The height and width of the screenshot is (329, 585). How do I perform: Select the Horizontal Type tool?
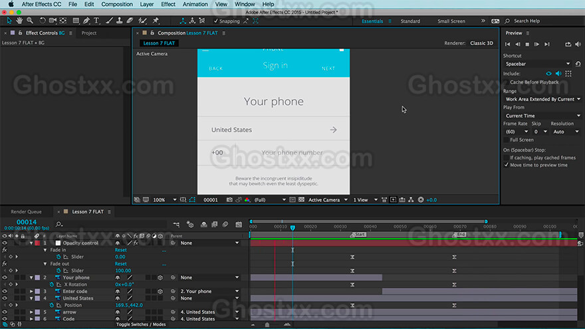coord(96,21)
